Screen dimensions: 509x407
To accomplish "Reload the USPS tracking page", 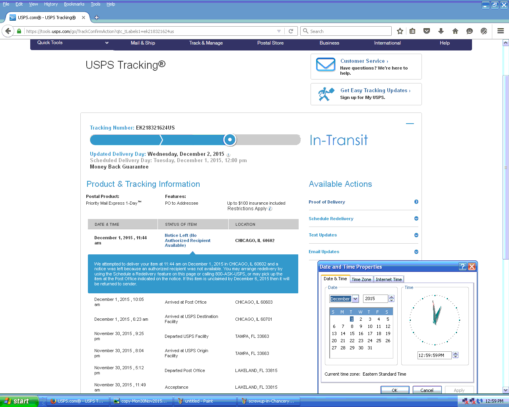I will 291,31.
